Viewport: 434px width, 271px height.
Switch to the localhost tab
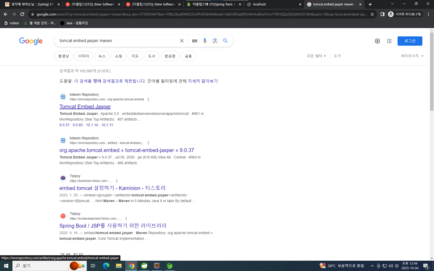274,4
